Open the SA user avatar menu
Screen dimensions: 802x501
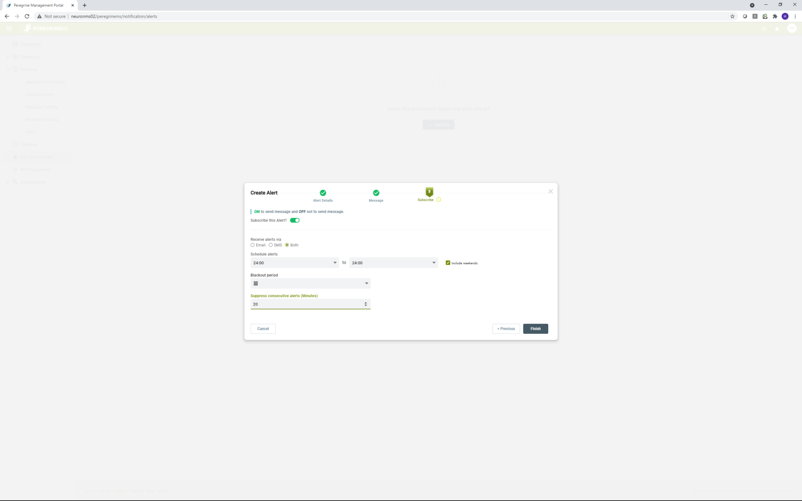(792, 29)
